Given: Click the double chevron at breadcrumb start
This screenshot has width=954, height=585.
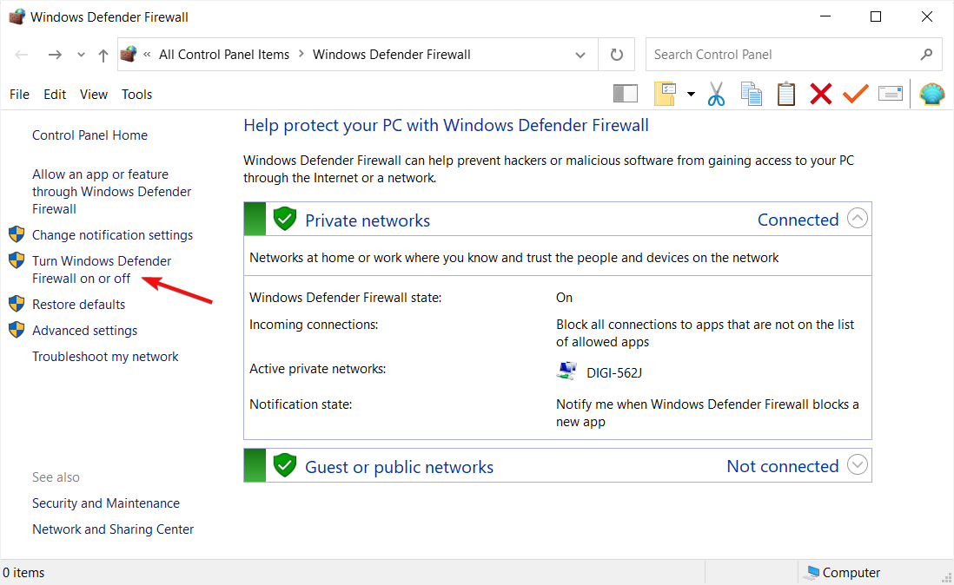Looking at the screenshot, I should [x=147, y=55].
